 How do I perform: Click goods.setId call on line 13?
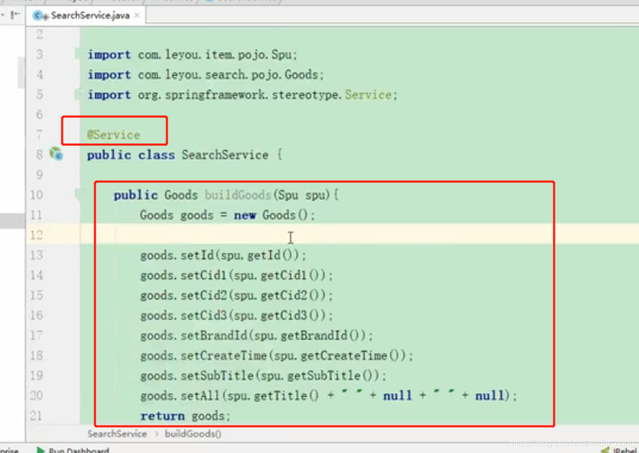(223, 255)
